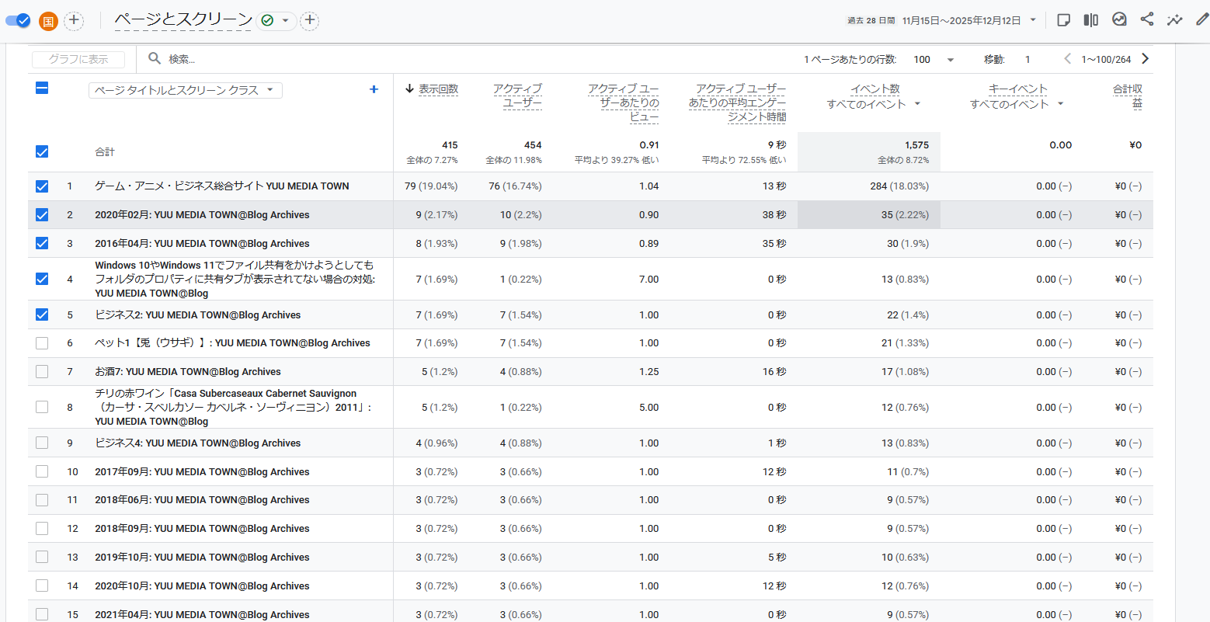Go to next page with right chevron
The height and width of the screenshot is (622, 1210).
coord(1145,59)
